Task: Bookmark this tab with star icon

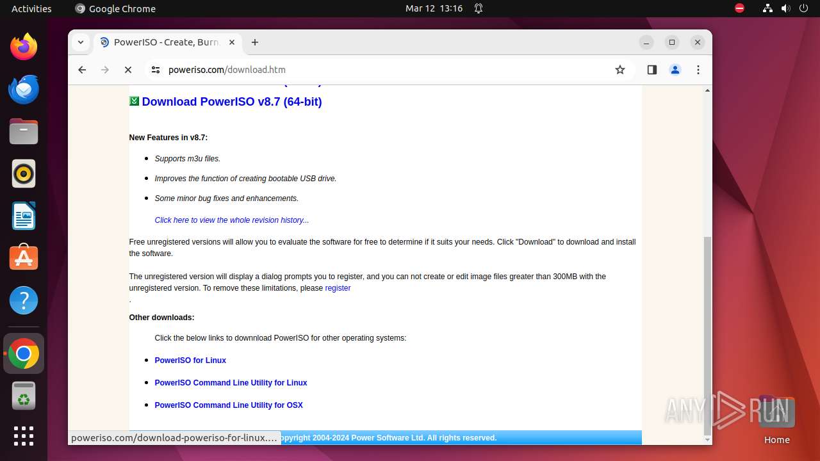Action: (619, 70)
